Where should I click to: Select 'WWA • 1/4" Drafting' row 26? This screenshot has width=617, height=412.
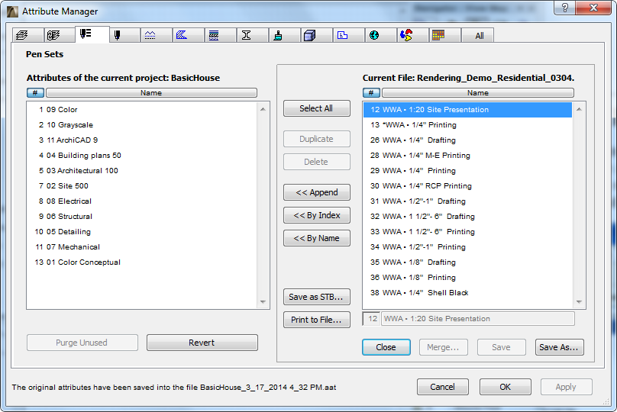point(467,140)
